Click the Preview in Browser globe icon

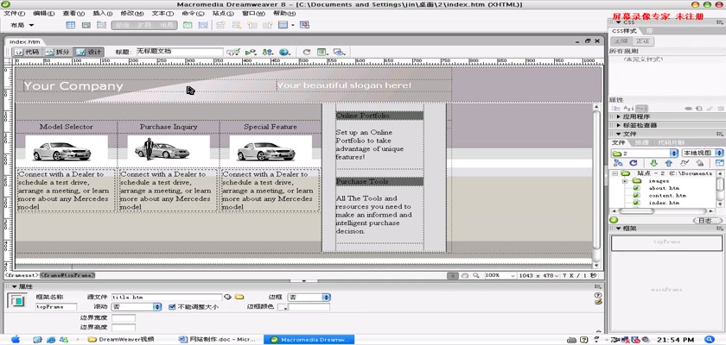[284, 53]
